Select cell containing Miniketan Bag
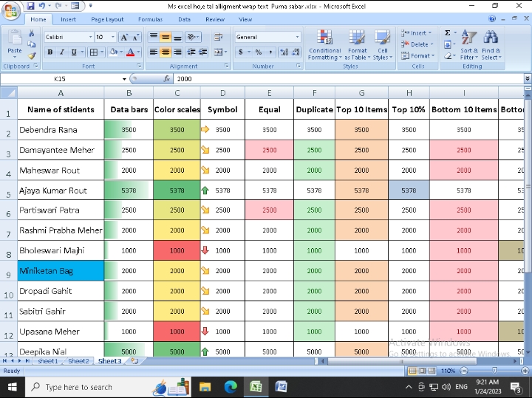The width and height of the screenshot is (532, 398). tap(61, 271)
